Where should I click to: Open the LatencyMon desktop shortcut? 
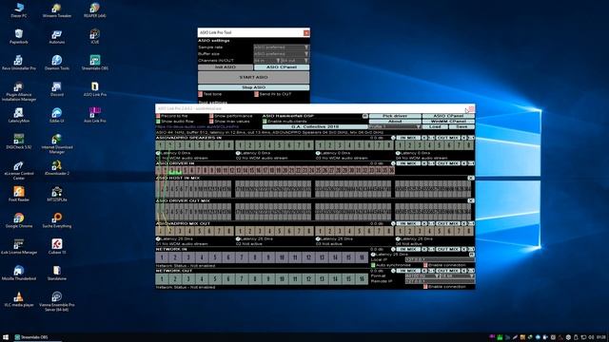pyautogui.click(x=19, y=116)
